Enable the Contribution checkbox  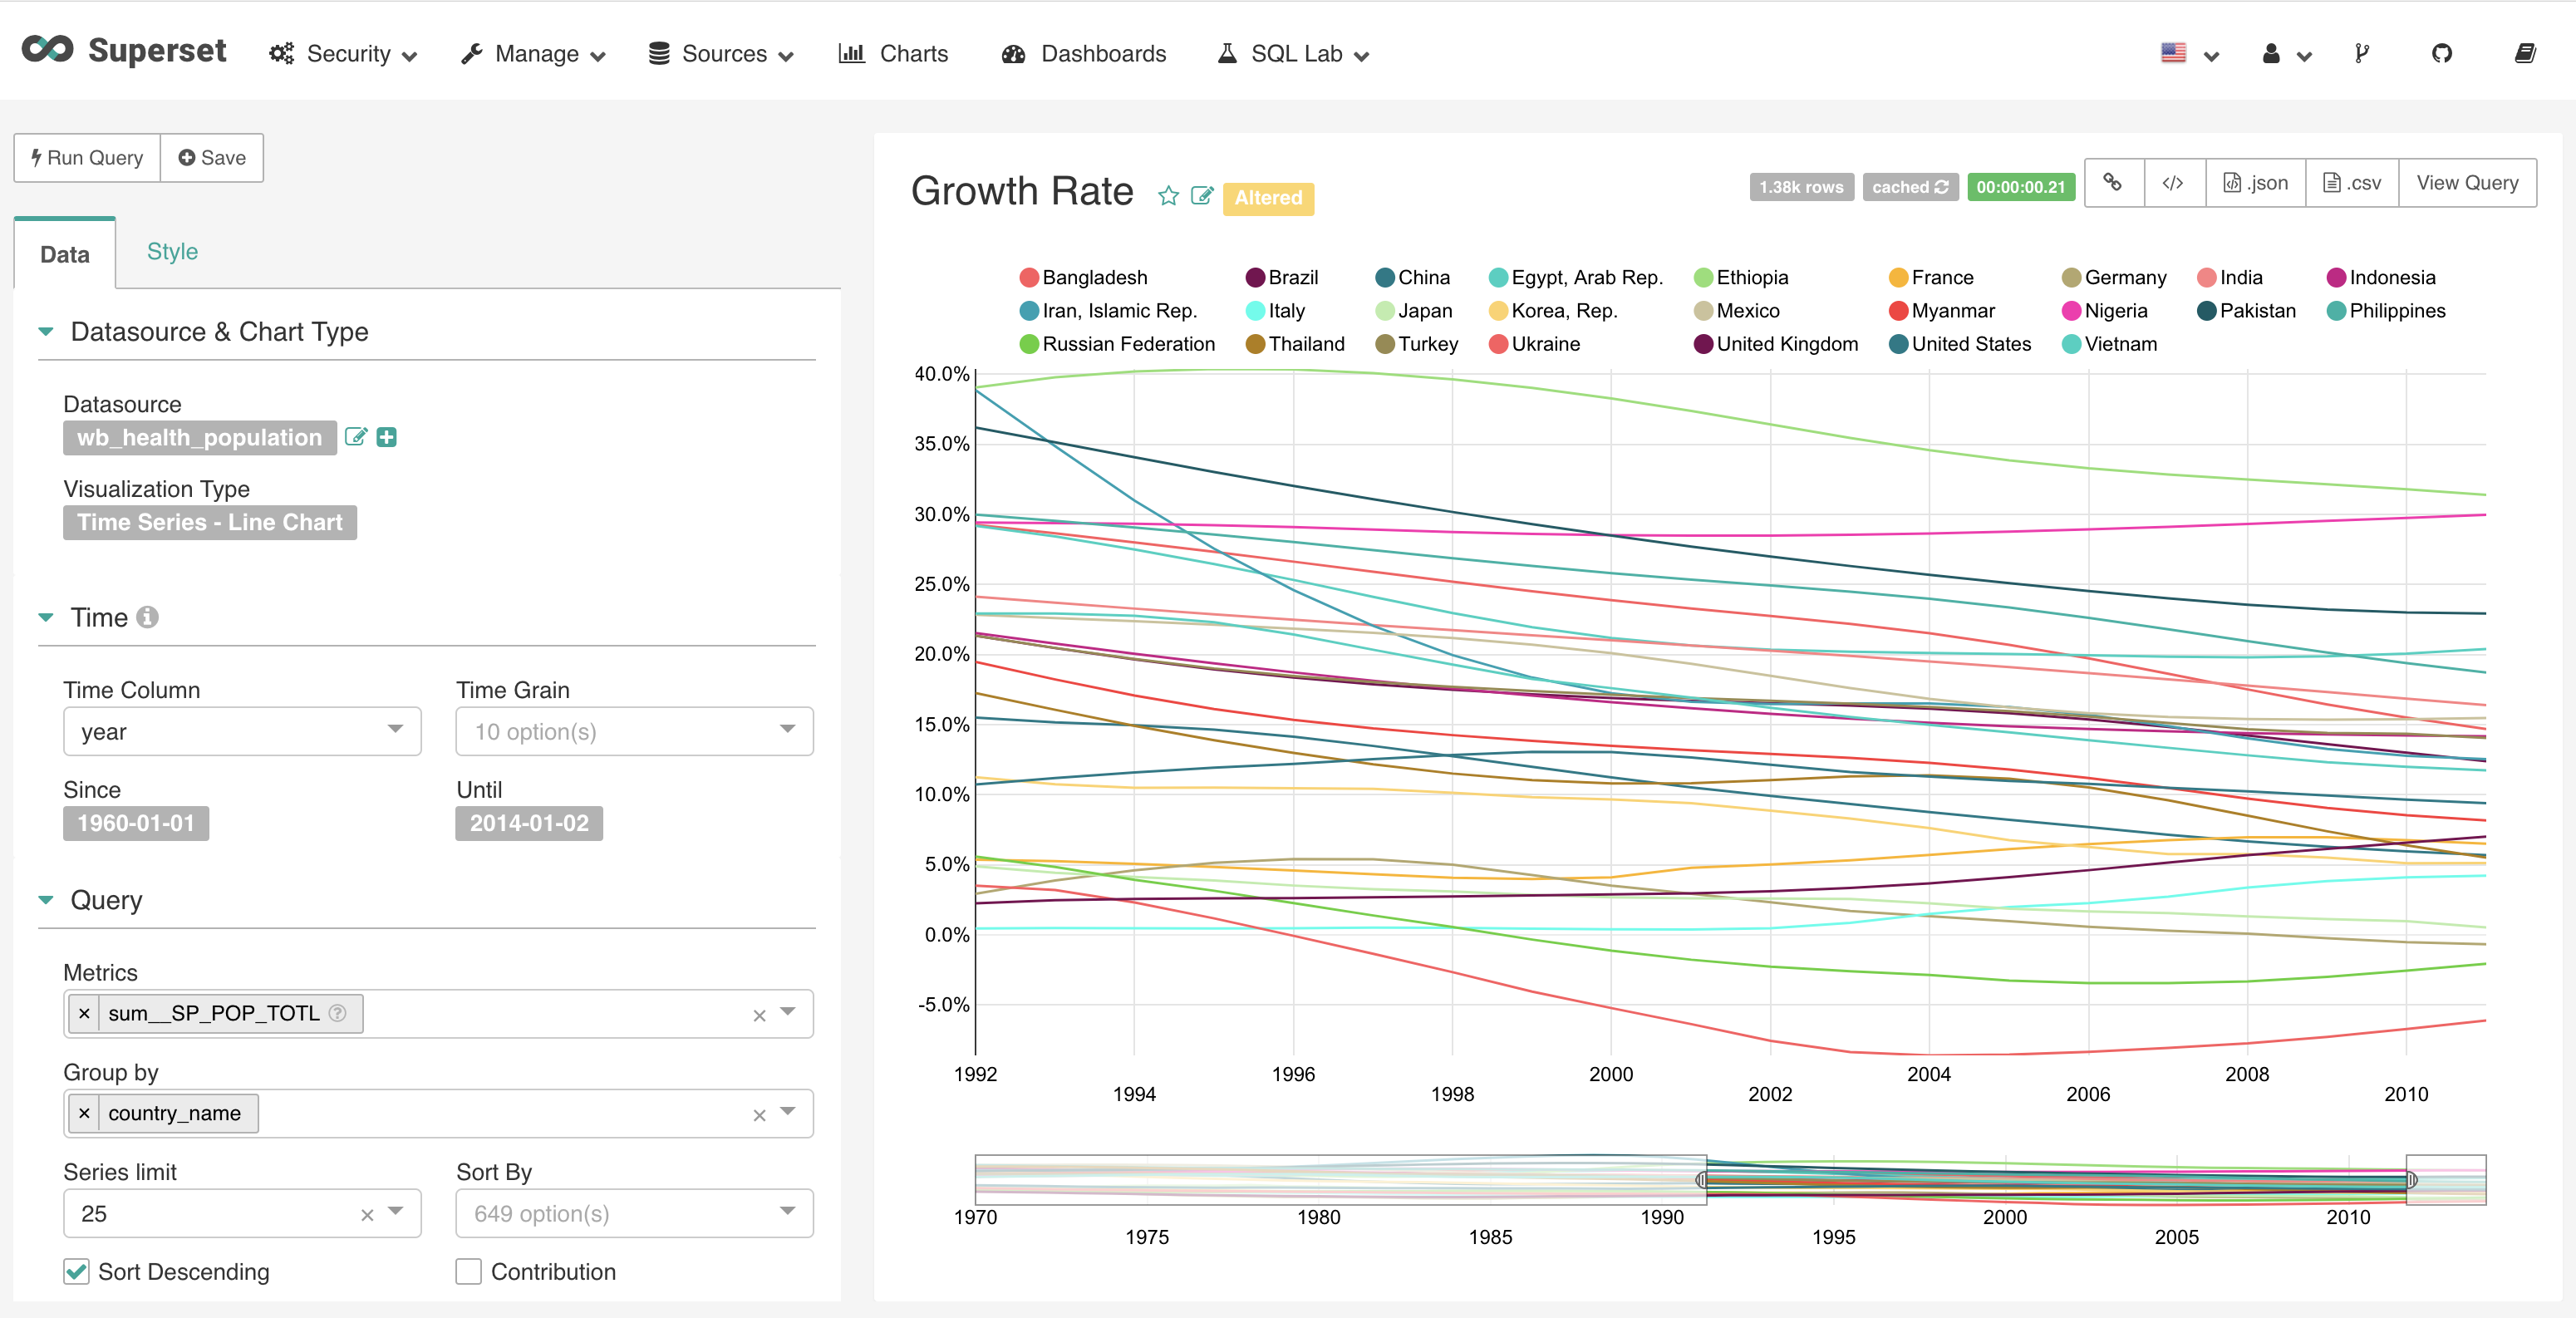[468, 1271]
